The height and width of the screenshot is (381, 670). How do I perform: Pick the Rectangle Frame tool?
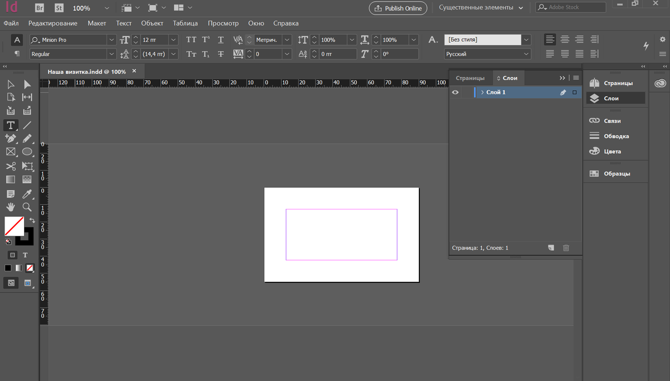tap(10, 152)
